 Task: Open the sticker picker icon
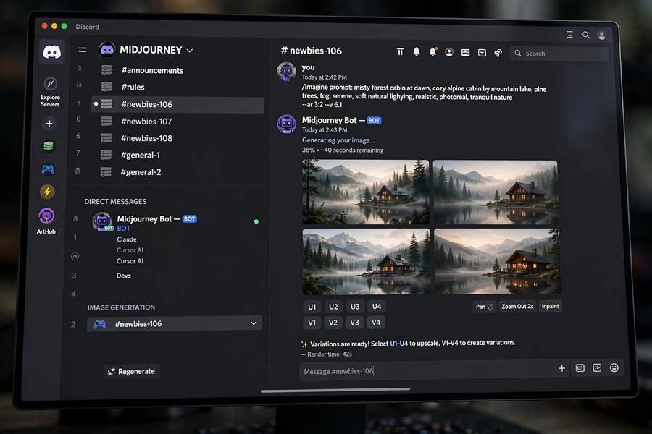click(x=597, y=368)
